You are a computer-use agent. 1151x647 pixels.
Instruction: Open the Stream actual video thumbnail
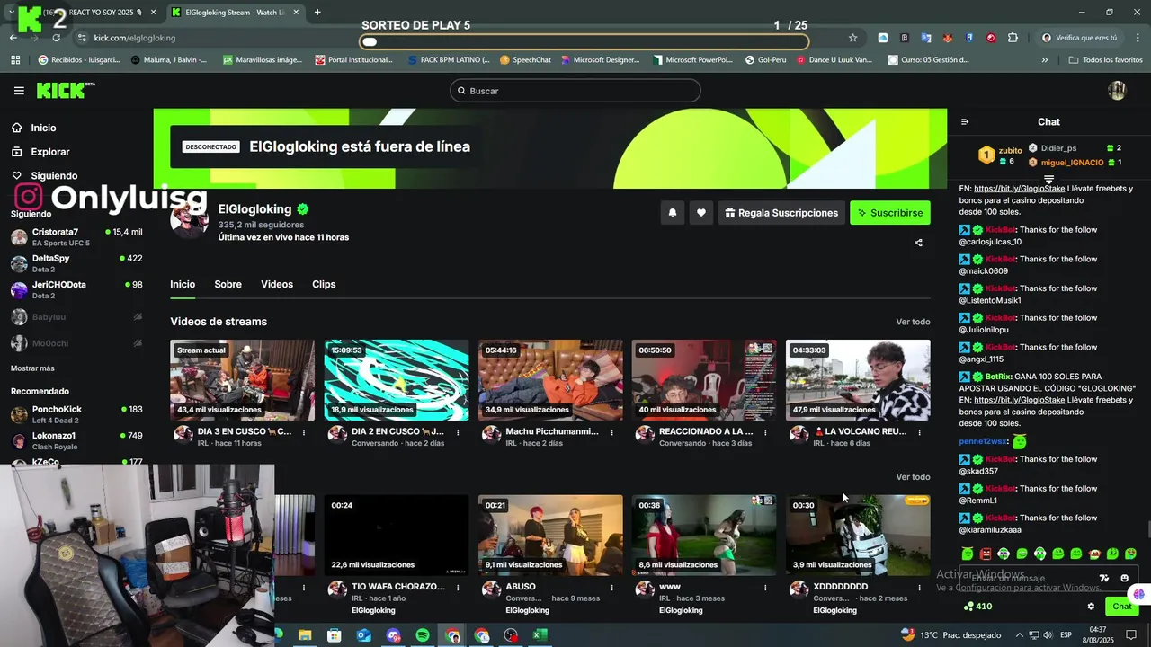coord(243,380)
